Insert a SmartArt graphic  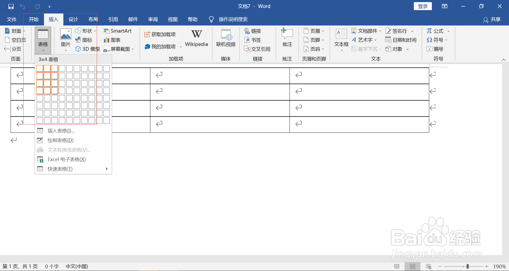(117, 31)
